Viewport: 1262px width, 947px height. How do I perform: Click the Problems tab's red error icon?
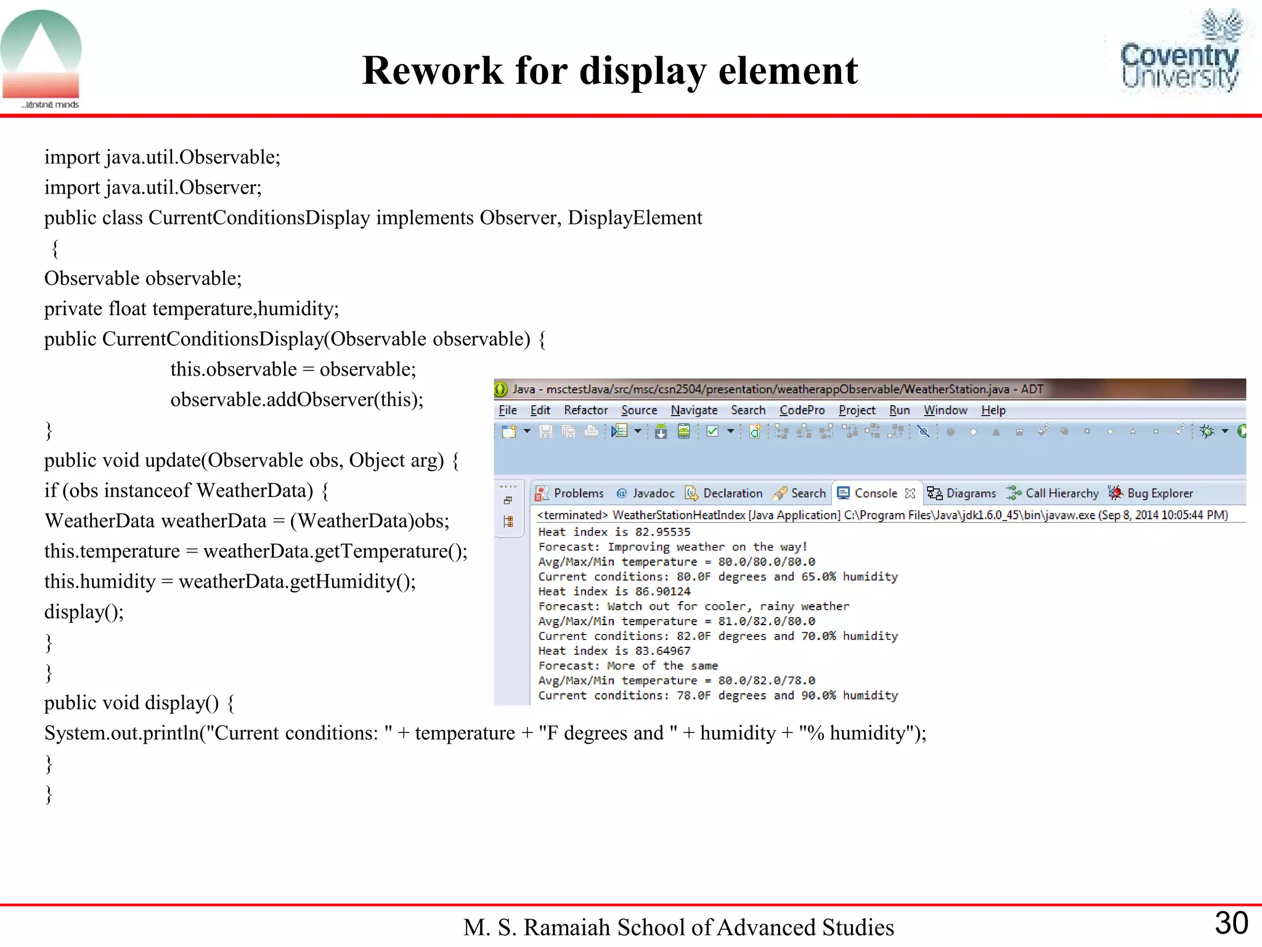point(542,493)
